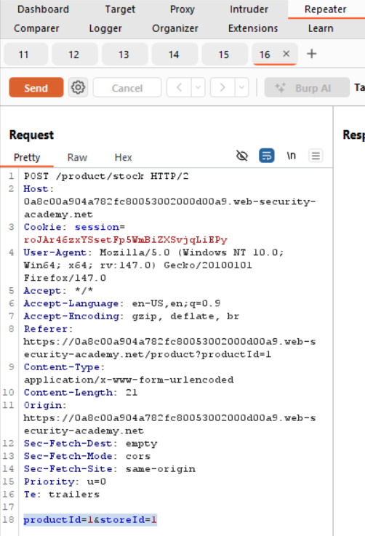Viewport: 365px width, 536px height.
Task: Switch request view to Hex
Action: coord(123,157)
